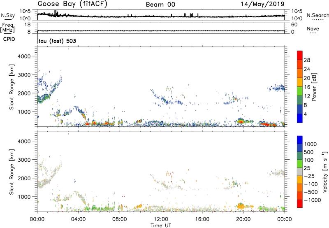Pick the light green segment of power colorbar
Viewport: 329px width, 228px height.
point(300,91)
